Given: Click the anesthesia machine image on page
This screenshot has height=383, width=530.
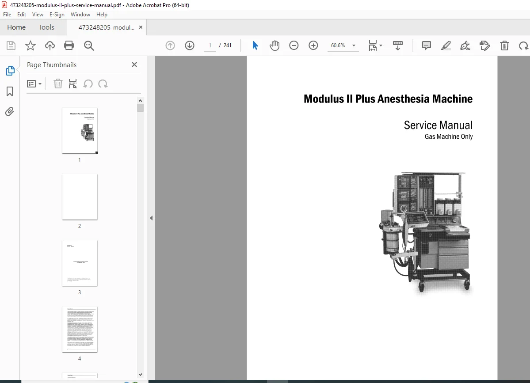Looking at the screenshot, I should click(425, 233).
